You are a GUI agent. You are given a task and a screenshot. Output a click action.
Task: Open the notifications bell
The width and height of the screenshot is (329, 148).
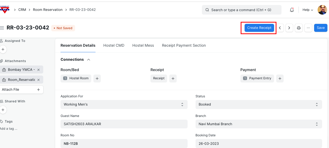point(292,10)
